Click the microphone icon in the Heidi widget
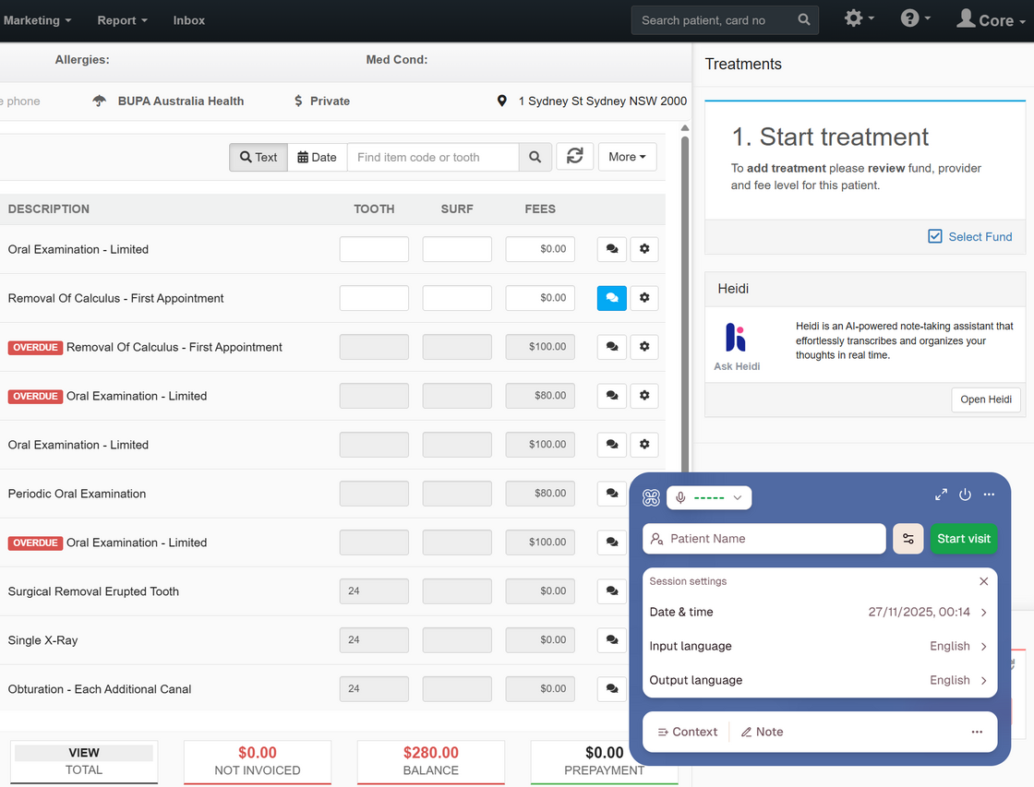The height and width of the screenshot is (787, 1034). tap(680, 497)
